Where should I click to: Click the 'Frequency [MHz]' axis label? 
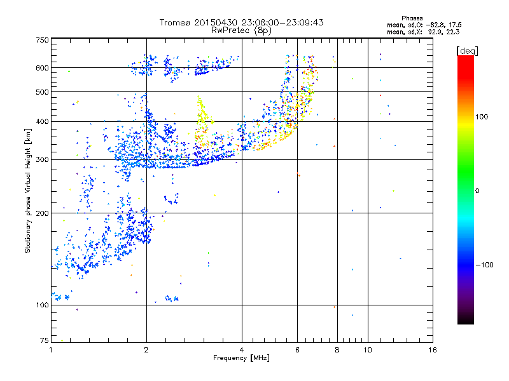pos(241,358)
